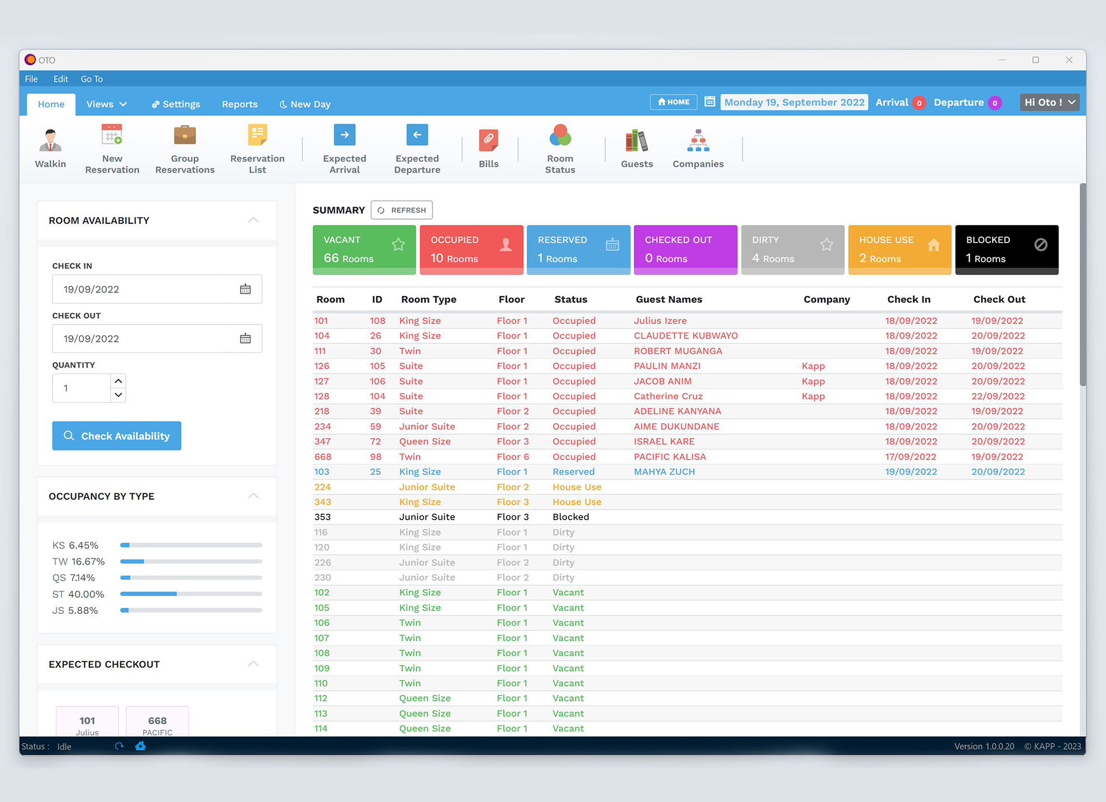This screenshot has width=1106, height=802.
Task: Increase quantity with the up arrow
Action: tap(118, 381)
